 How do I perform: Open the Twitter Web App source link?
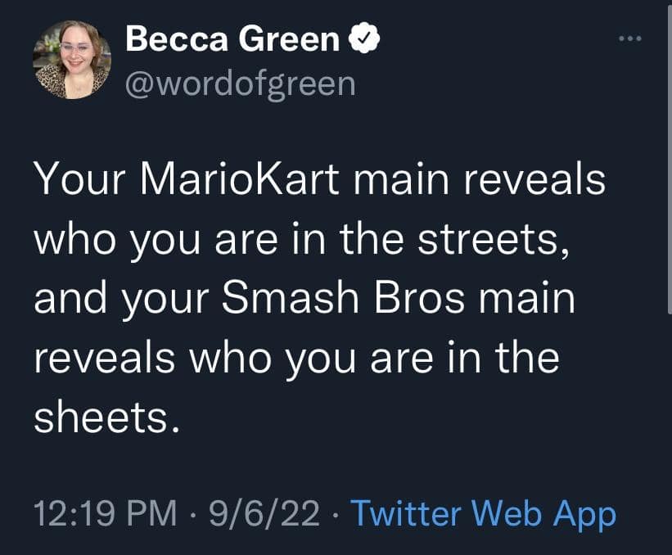[x=482, y=514]
